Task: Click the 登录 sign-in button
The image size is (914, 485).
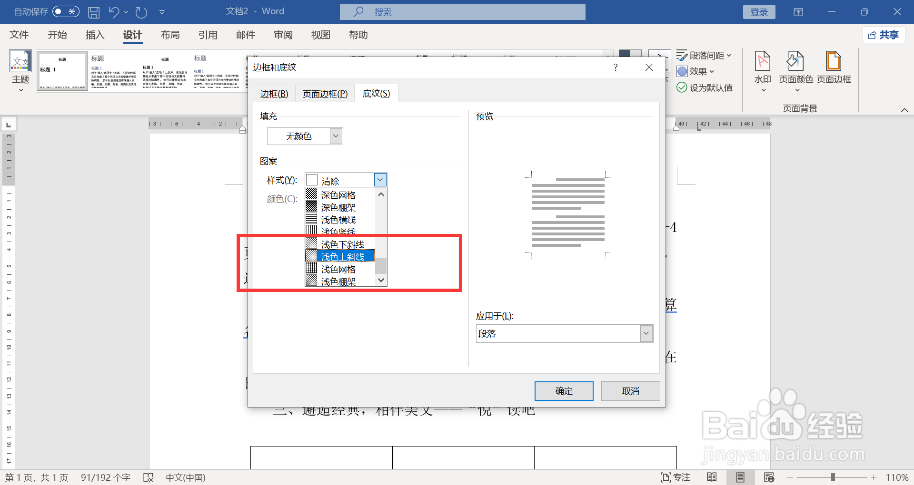Action: pos(759,12)
